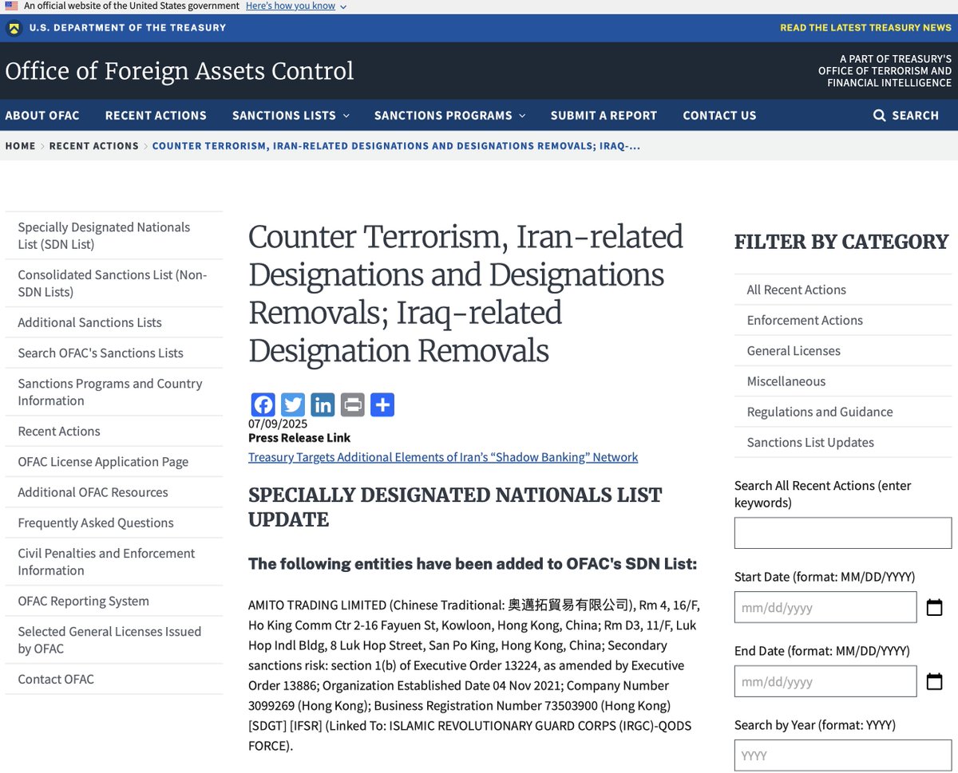The image size is (958, 773).
Task: Filter by General Licenses
Action: pos(842,350)
